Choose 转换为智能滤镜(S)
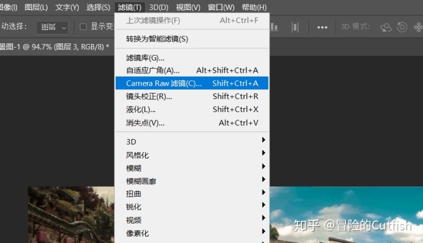Viewport: 423px width, 243px height. (192, 39)
